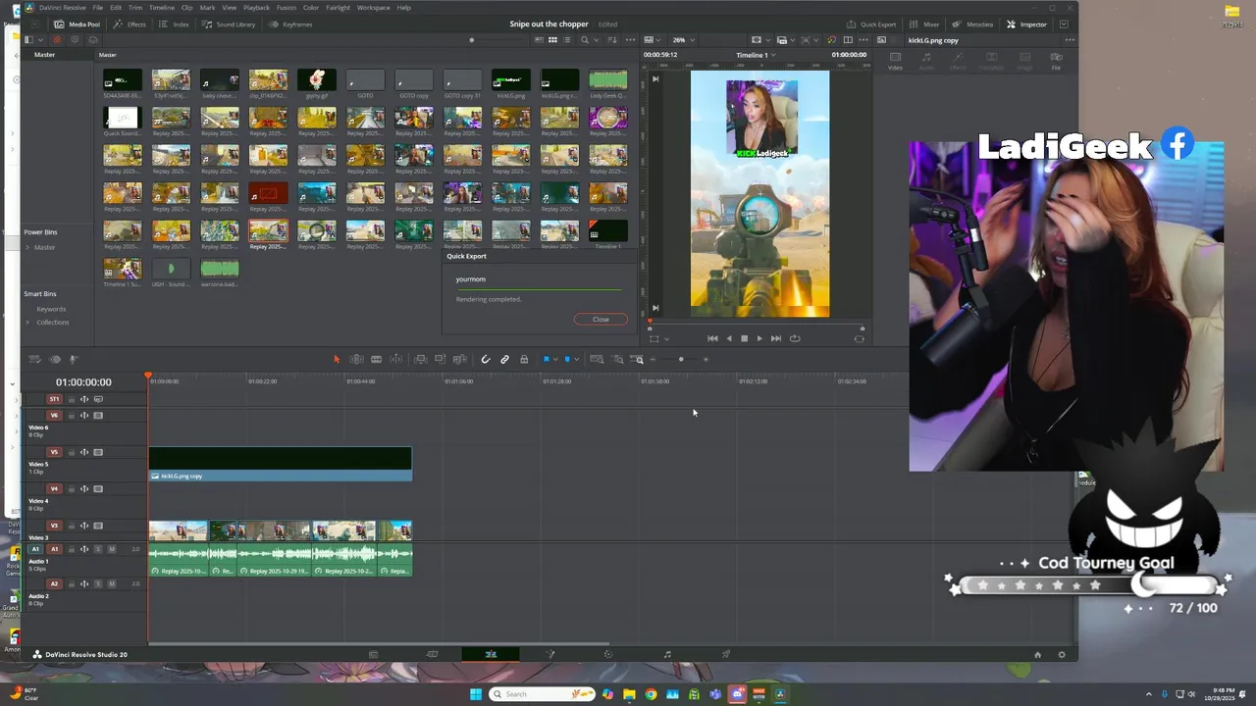The width and height of the screenshot is (1256, 706).
Task: Switch to the Fairlight page icon
Action: coord(667,654)
